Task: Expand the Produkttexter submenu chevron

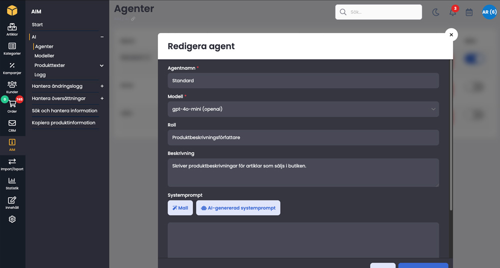Action: pos(101,65)
